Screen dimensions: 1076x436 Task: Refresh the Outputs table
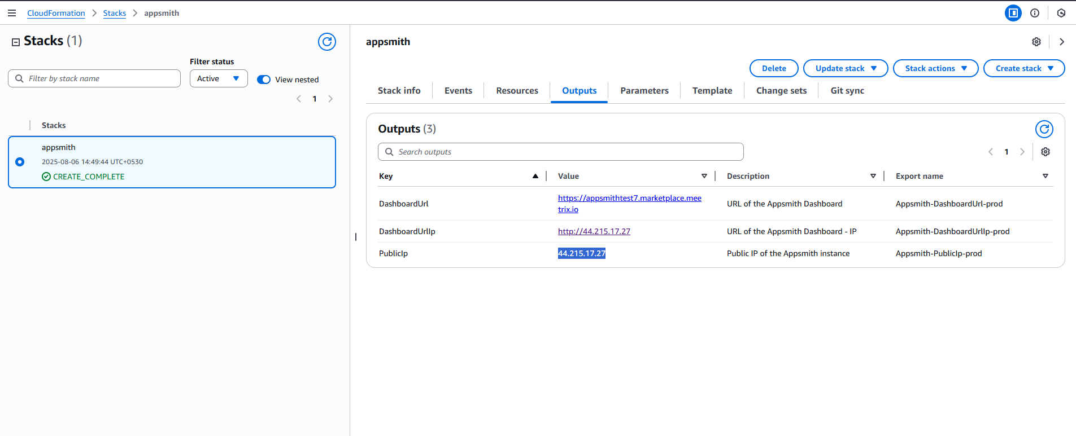coord(1044,129)
